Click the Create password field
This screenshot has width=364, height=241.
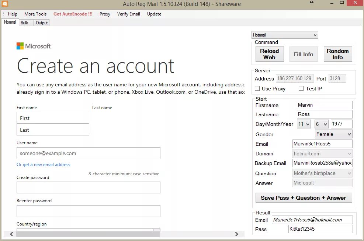[89, 187]
